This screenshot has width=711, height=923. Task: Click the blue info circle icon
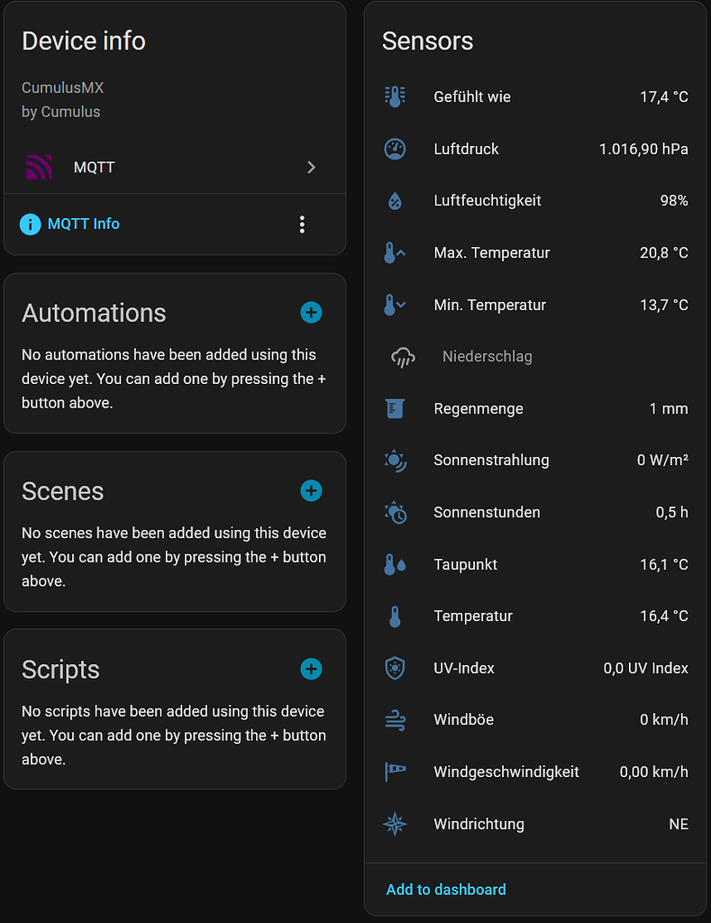[x=31, y=224]
